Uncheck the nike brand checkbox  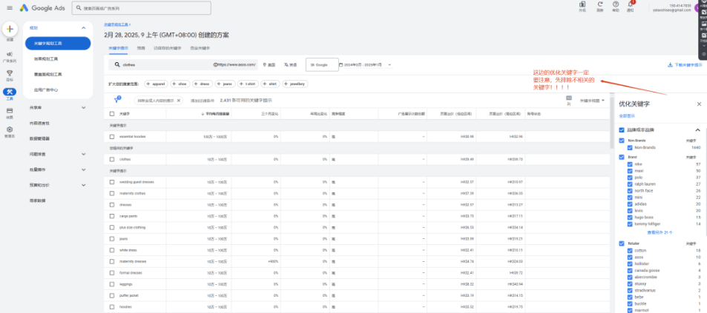click(631, 164)
